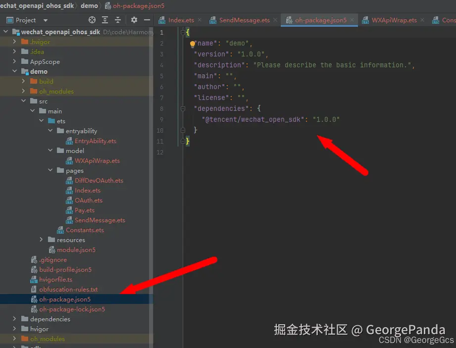
Task: Select oh-package.json5 in the project tree
Action: point(65,299)
